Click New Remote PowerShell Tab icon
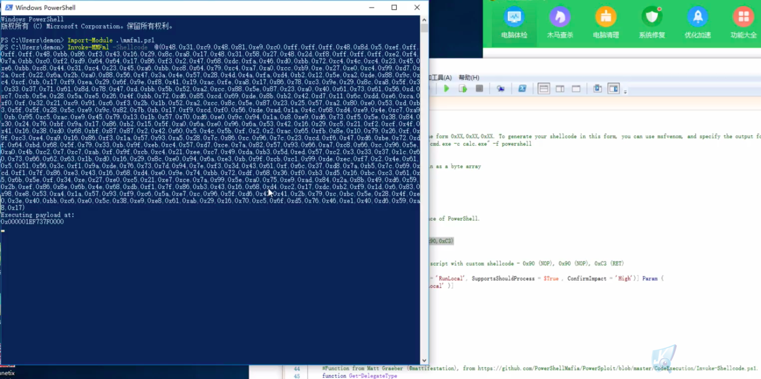The height and width of the screenshot is (379, 761). [x=501, y=89]
